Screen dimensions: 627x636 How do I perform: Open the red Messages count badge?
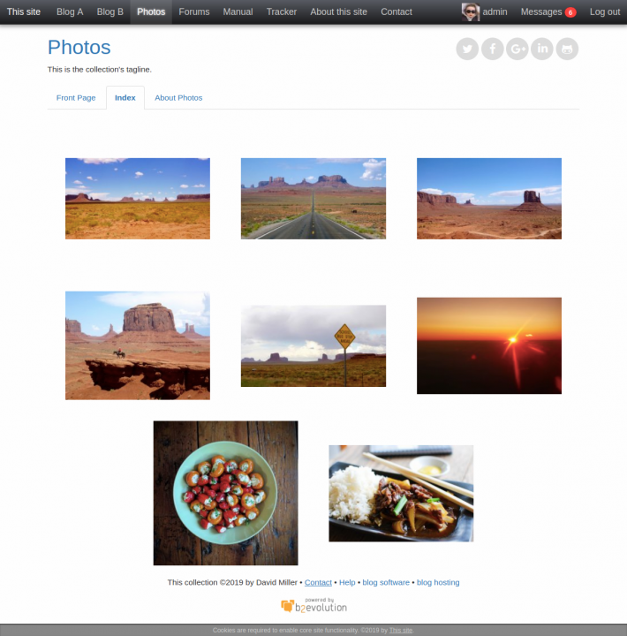point(570,12)
